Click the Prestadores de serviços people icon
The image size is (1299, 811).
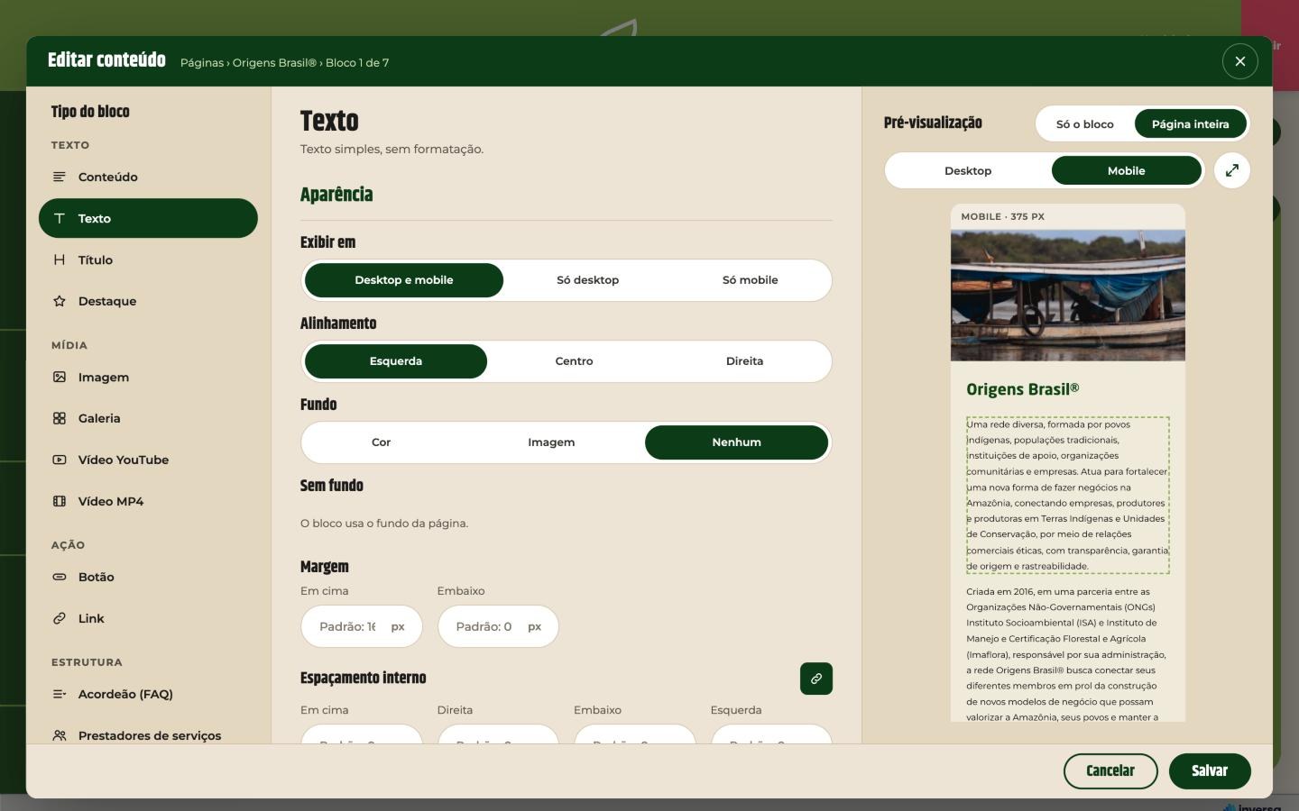click(x=60, y=735)
